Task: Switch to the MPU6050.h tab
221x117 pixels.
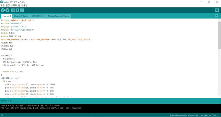Action: tap(38, 16)
